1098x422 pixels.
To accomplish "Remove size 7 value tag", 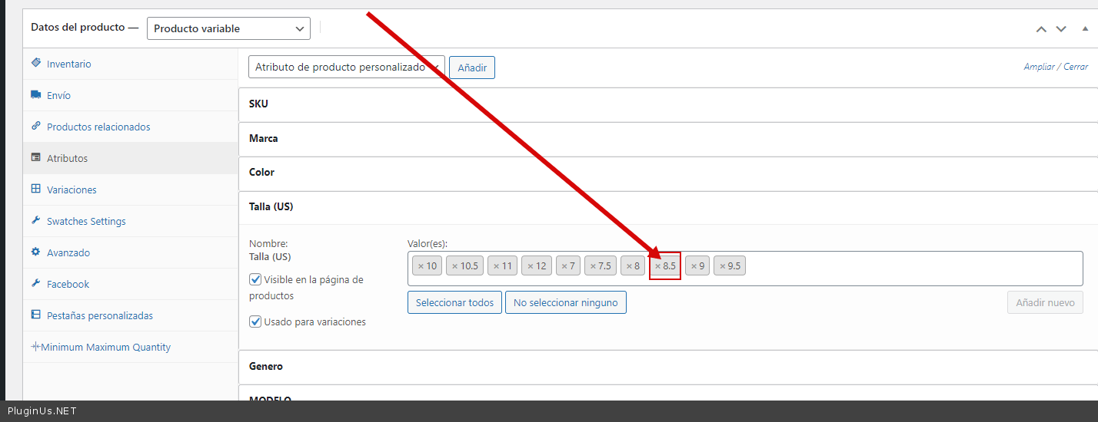I will [x=564, y=266].
